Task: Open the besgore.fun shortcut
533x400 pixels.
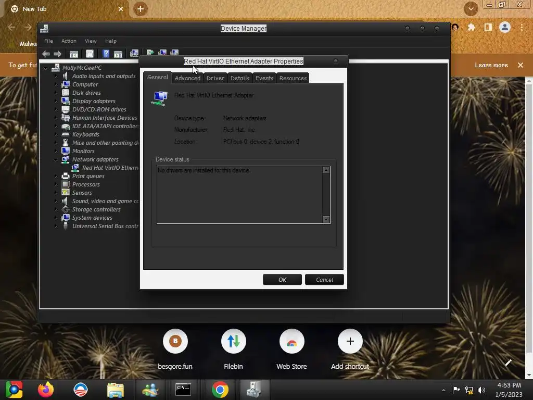Action: [175, 349]
